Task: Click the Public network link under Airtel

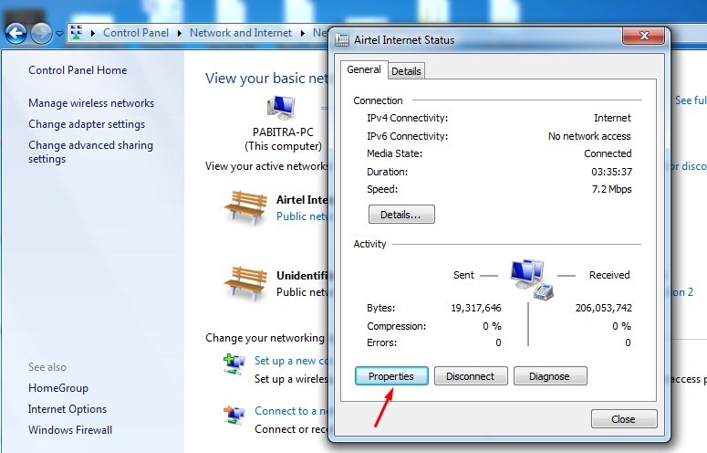Action: 303,216
